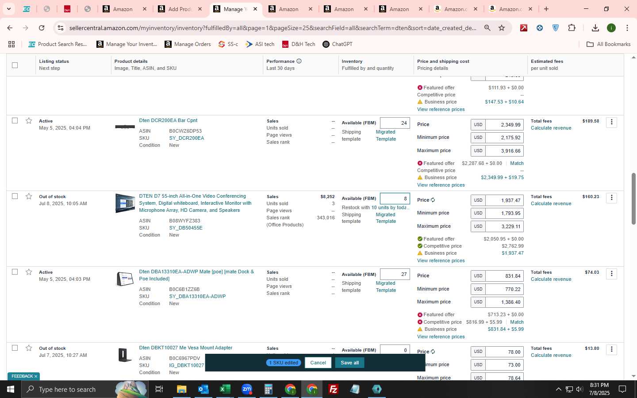The image size is (637, 398).
Task: Open the three-dot menu for DTEN D7 row
Action: click(x=612, y=198)
